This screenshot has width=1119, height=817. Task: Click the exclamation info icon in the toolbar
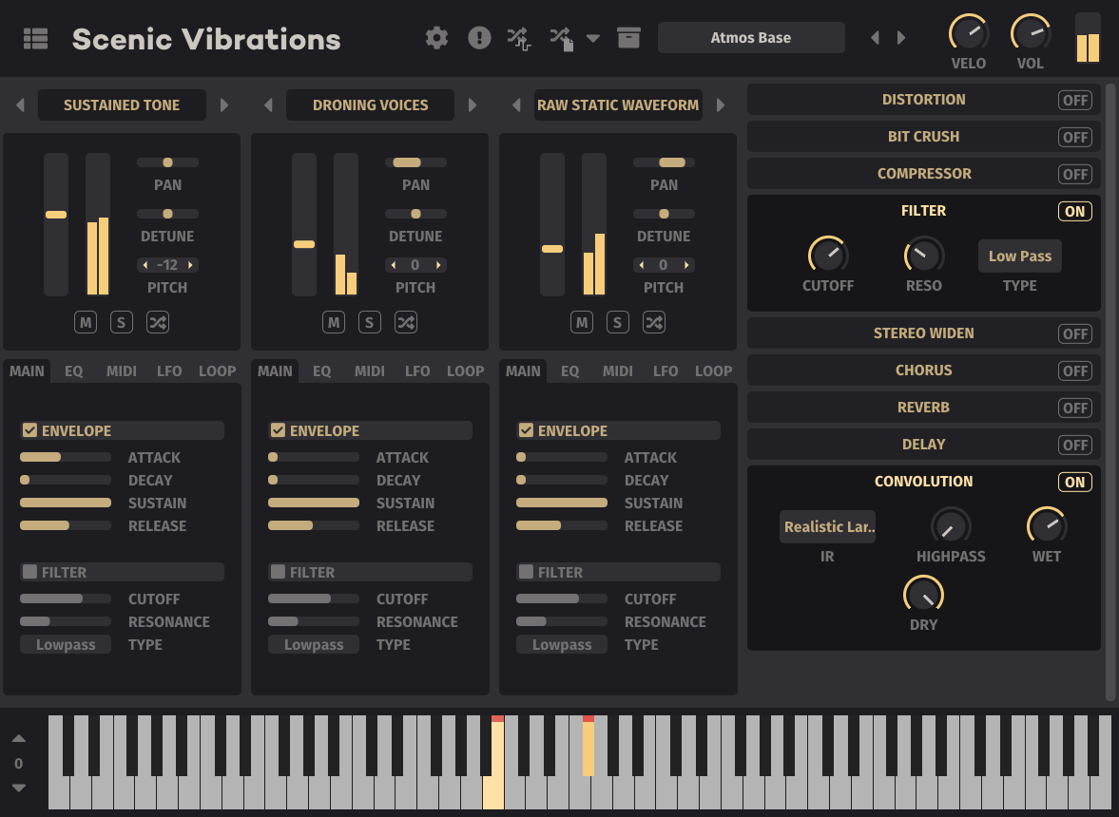click(479, 37)
